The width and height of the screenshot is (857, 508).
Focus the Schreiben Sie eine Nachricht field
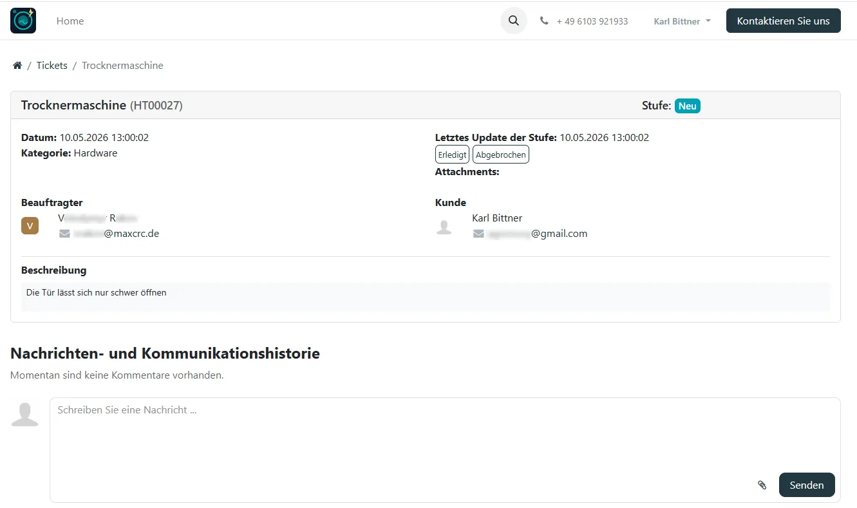coord(445,435)
